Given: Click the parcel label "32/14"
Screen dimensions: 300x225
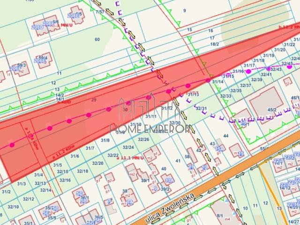Looking at the screenshot, I should (46, 190).
